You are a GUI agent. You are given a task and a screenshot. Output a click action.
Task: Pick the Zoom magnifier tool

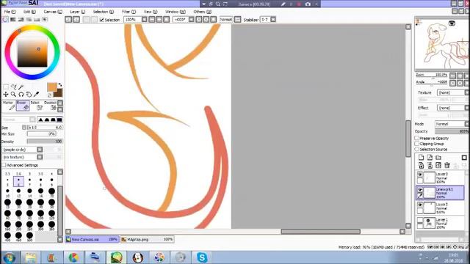(13, 95)
